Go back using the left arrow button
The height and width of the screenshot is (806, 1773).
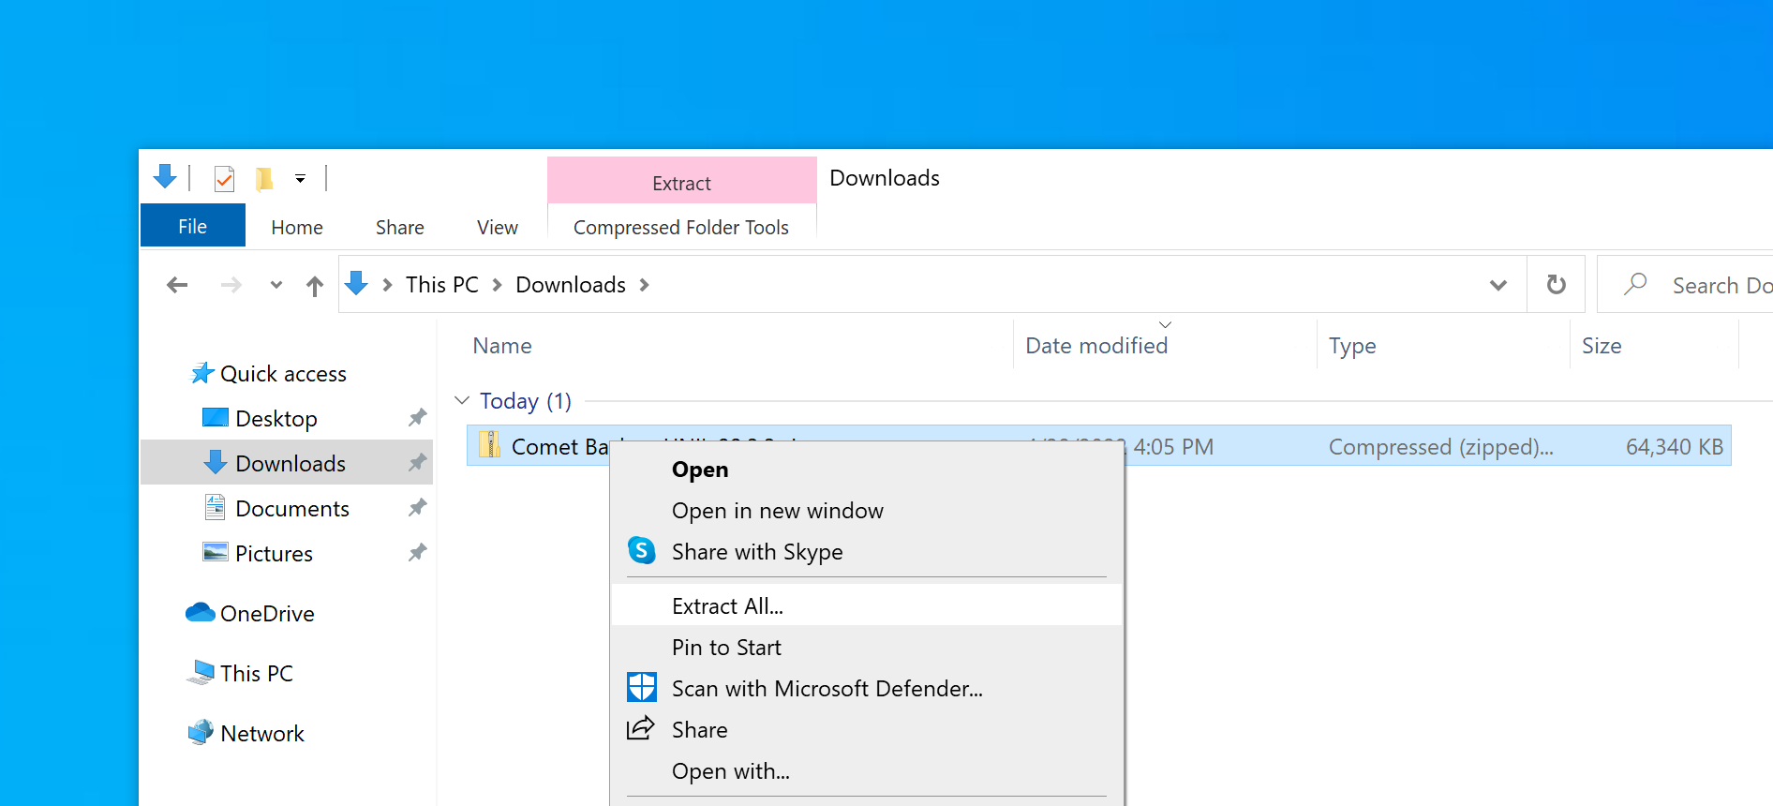[177, 285]
